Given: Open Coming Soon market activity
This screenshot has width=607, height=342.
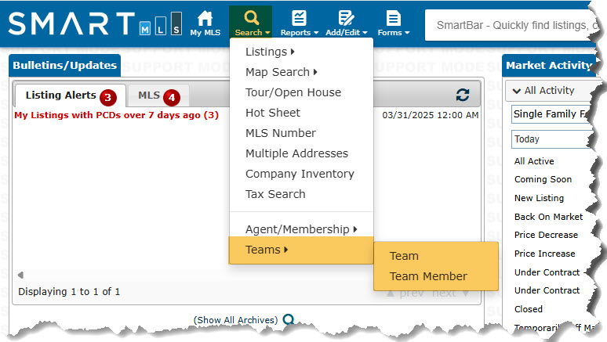Looking at the screenshot, I should click(x=543, y=179).
